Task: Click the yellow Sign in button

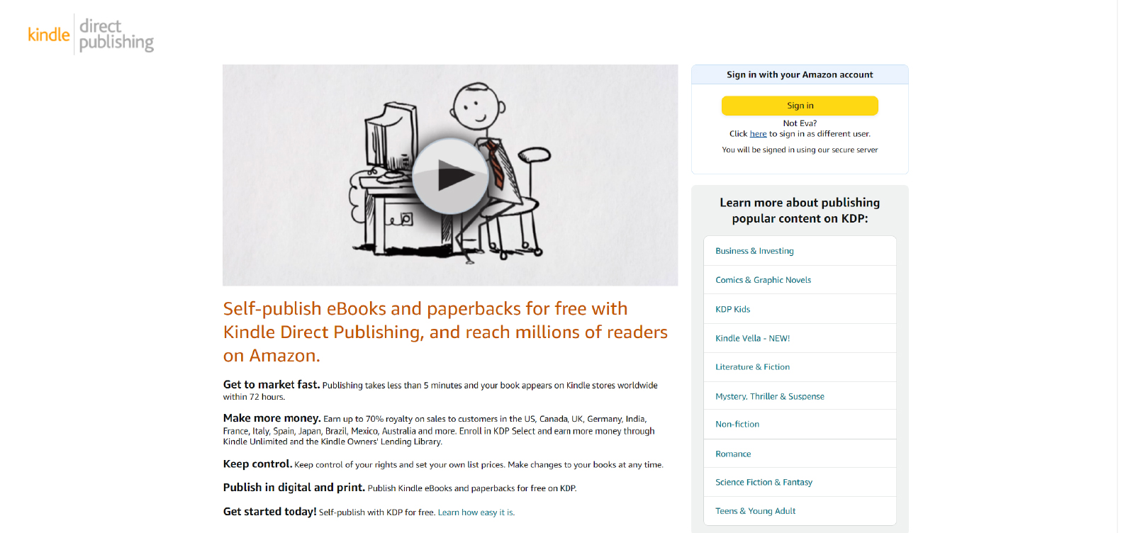Action: 800,106
